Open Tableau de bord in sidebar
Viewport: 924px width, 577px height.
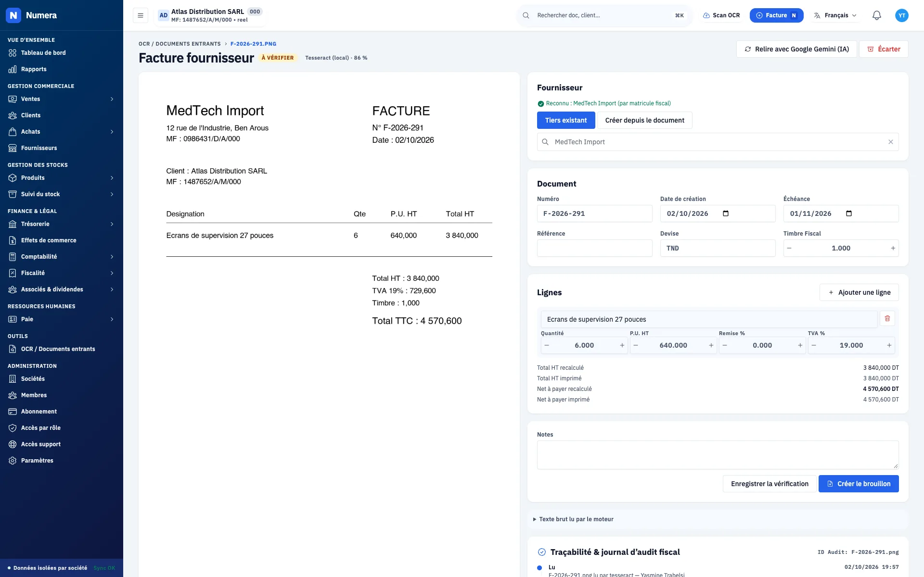(62, 53)
